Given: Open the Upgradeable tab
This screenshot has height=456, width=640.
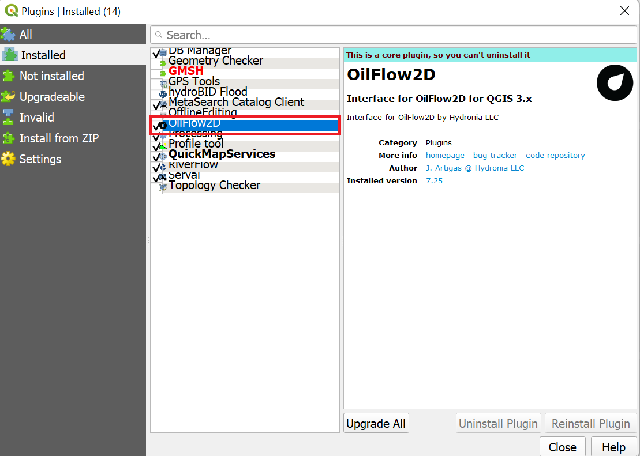Looking at the screenshot, I should [x=73, y=97].
